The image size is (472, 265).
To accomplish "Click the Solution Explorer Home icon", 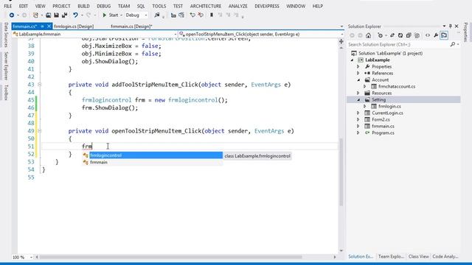I will (x=368, y=35).
